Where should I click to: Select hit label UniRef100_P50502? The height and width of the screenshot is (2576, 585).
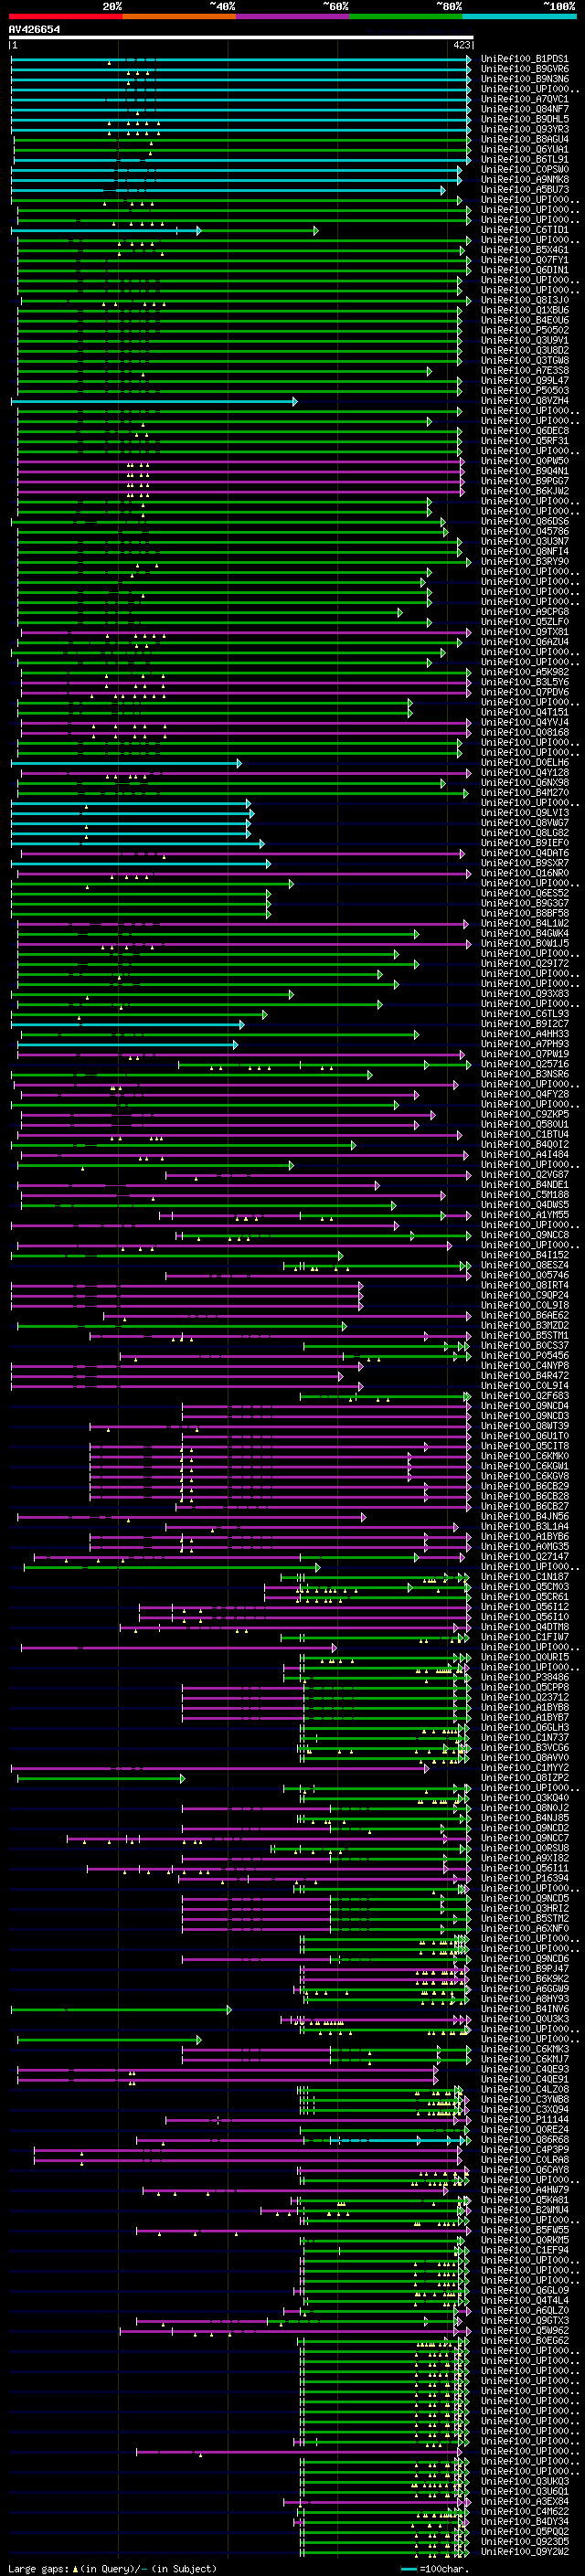pyautogui.click(x=524, y=330)
